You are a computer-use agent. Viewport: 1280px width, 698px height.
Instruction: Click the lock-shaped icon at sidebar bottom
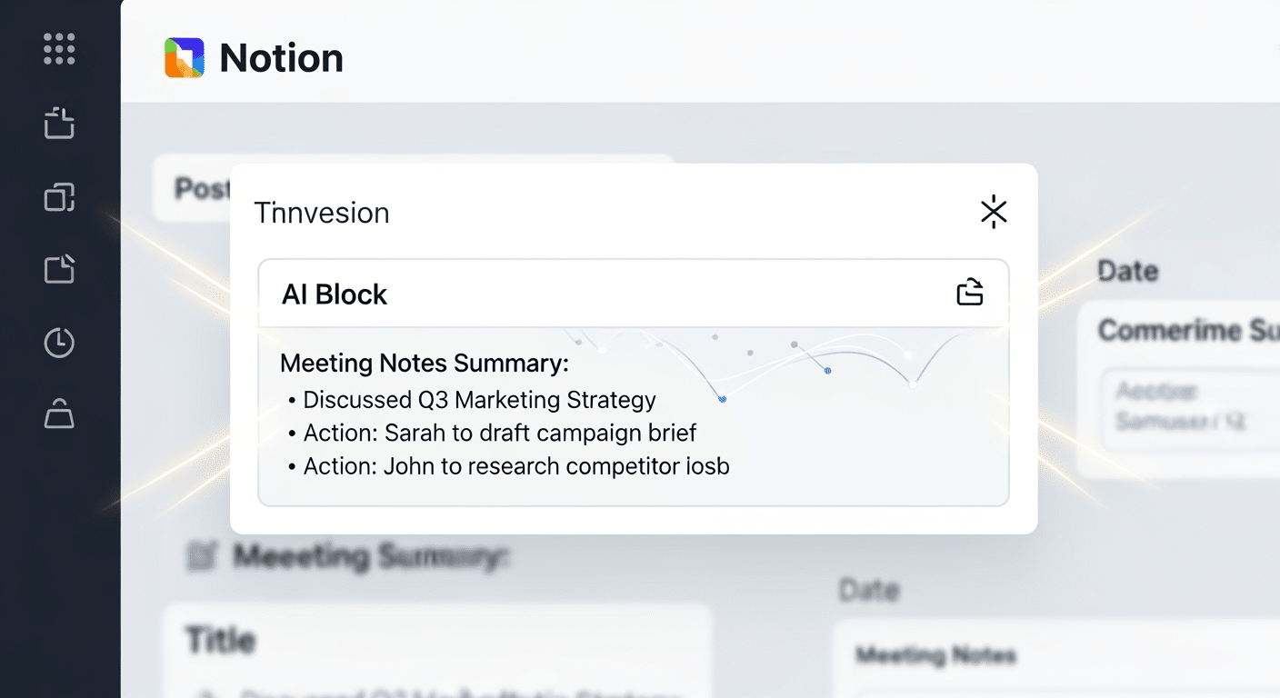coord(59,414)
